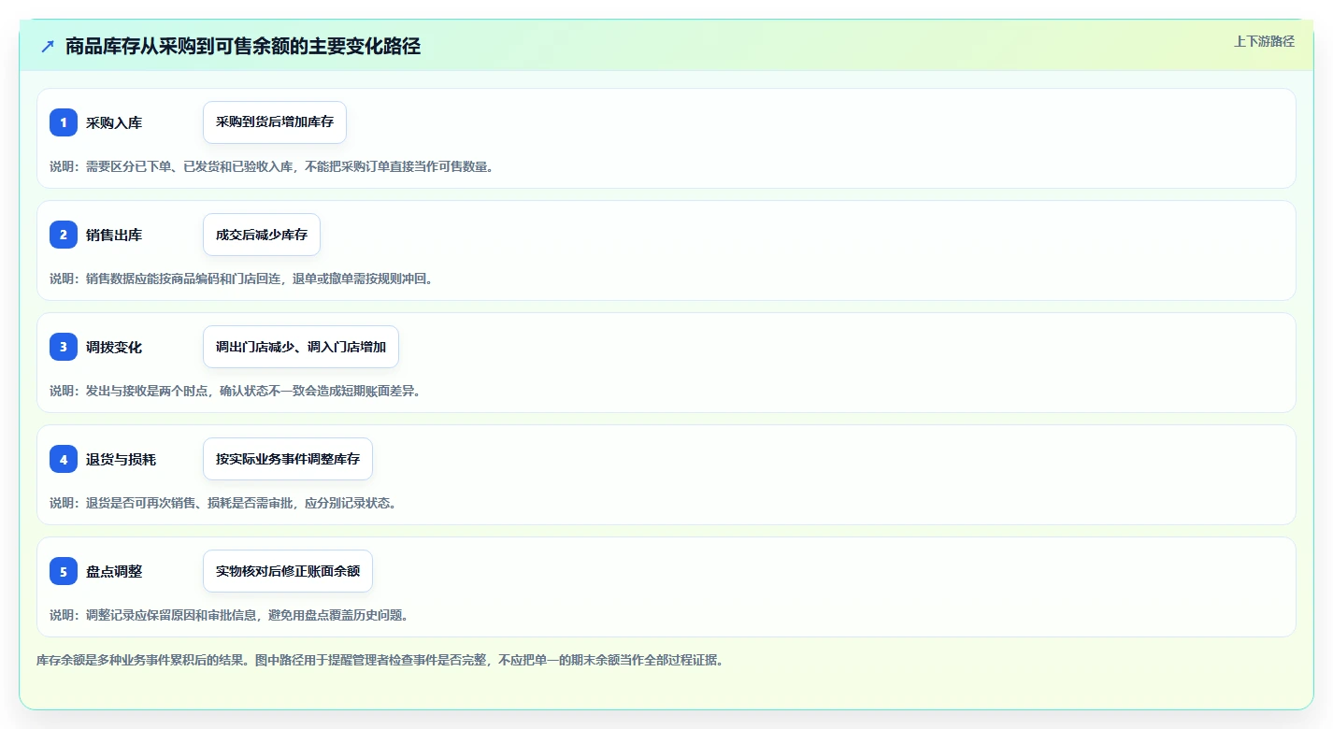This screenshot has width=1333, height=729.
Task: Click the 按实际业务事件调整库存 chip
Action: 288,459
